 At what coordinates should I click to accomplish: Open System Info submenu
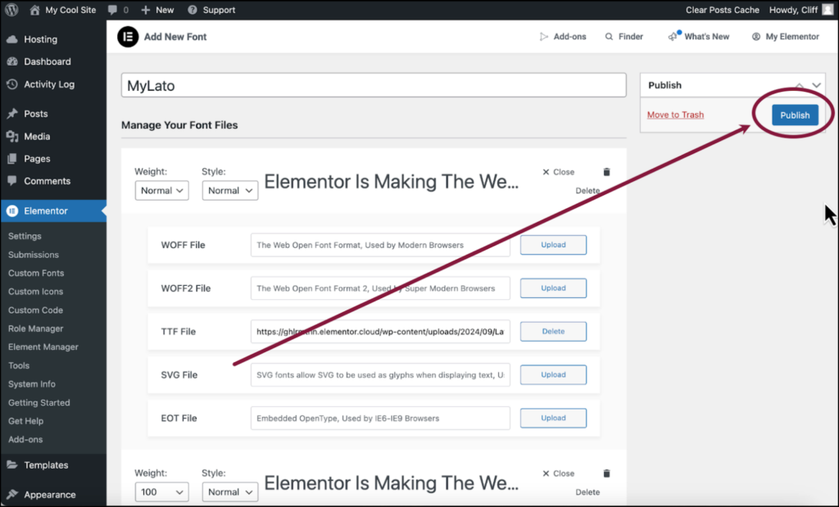[x=32, y=384]
